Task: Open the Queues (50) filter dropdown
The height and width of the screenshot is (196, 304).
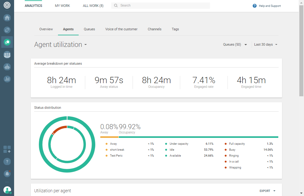Action: [x=235, y=45]
